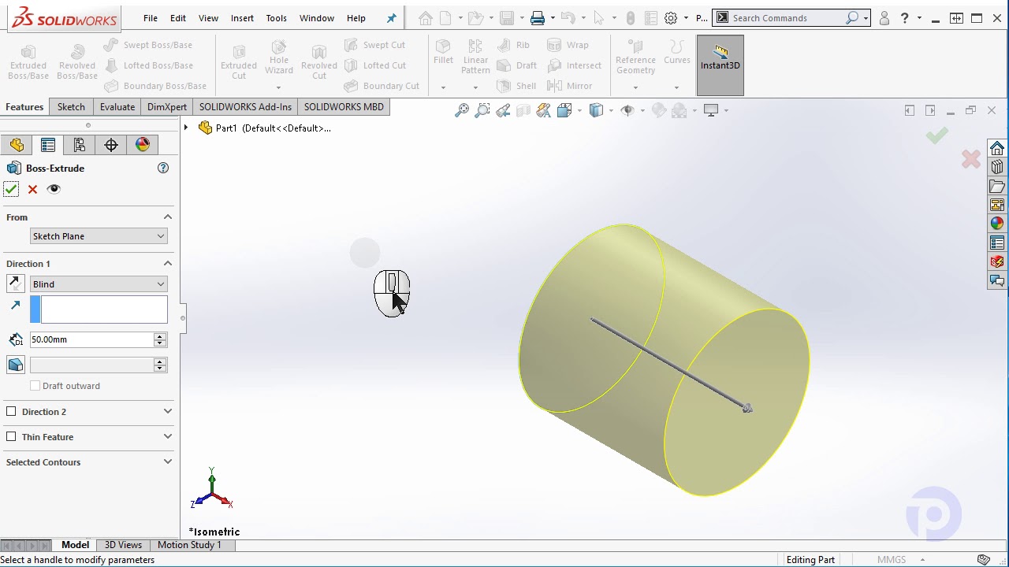Open the From Sketch Plane dropdown

99,236
